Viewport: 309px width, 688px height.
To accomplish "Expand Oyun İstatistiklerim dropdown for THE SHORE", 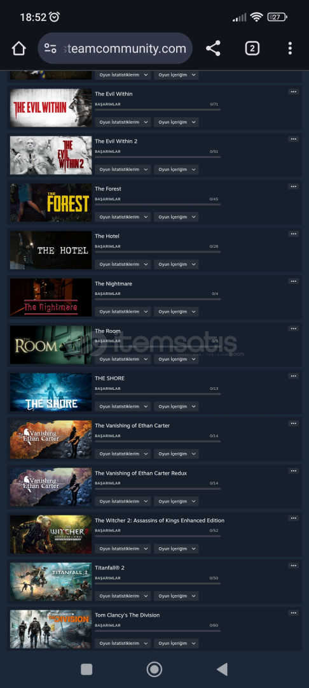I will click(x=123, y=406).
